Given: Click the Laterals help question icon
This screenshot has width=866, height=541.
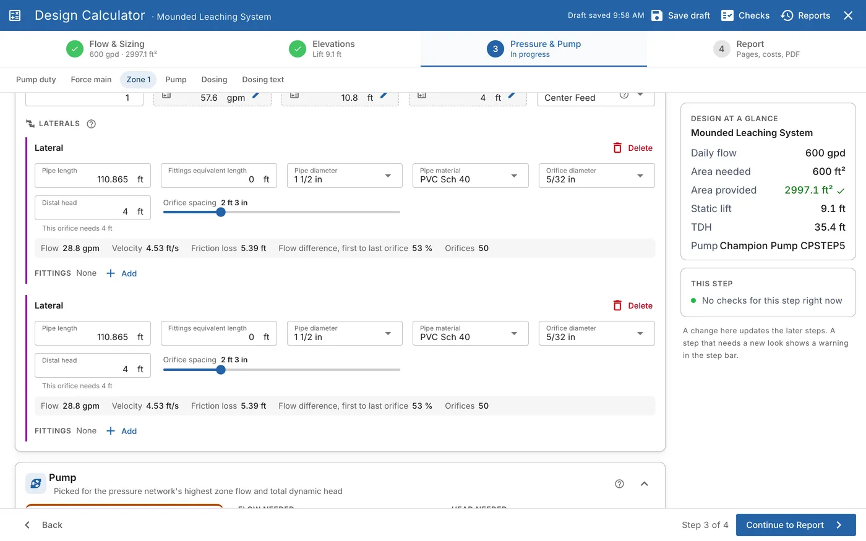Looking at the screenshot, I should [x=92, y=124].
